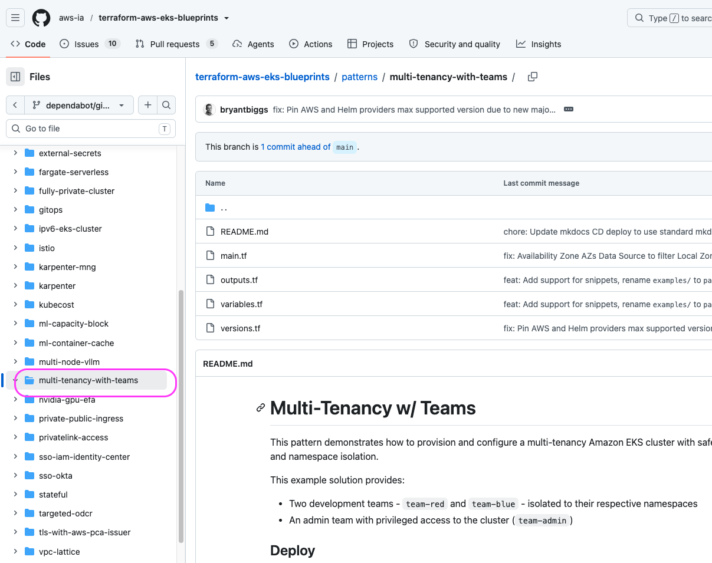Click the file tree scrollbar

click(x=181, y=416)
